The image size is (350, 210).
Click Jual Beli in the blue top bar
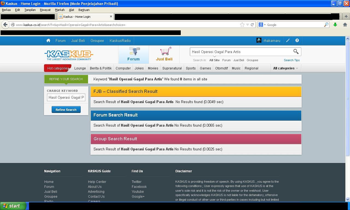coord(78,40)
